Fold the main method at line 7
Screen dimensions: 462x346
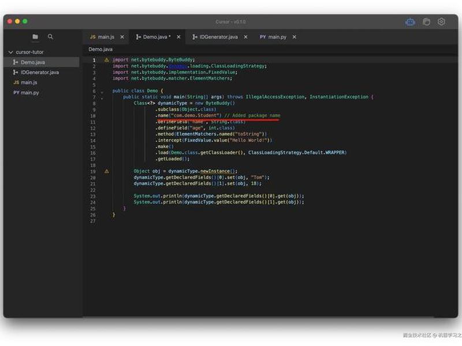click(102, 97)
